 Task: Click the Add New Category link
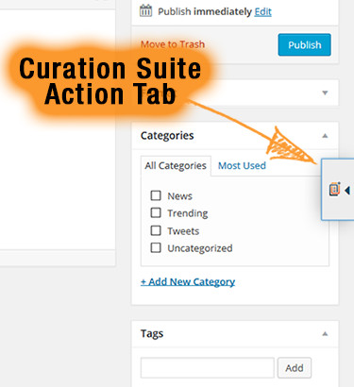(x=188, y=281)
